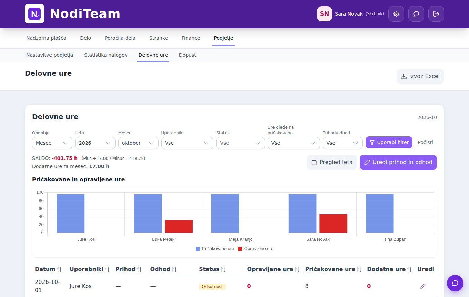Sort by Odhod column arrows
The width and height of the screenshot is (469, 297).
(174, 269)
